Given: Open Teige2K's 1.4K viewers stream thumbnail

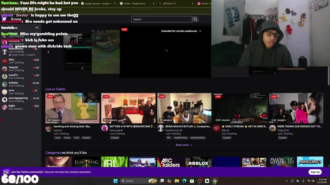Looking at the screenshot, I should coord(296,108).
